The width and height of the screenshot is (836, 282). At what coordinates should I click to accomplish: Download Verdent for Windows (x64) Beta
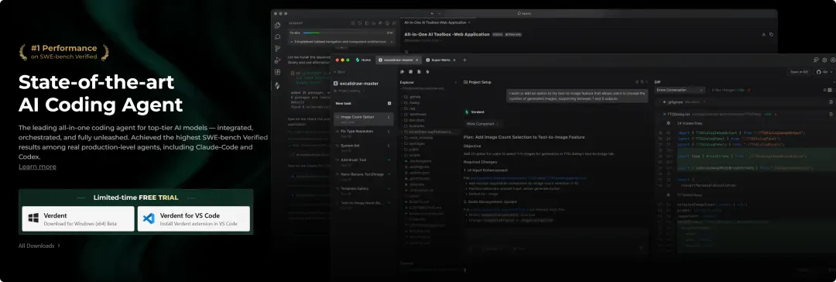(78, 218)
